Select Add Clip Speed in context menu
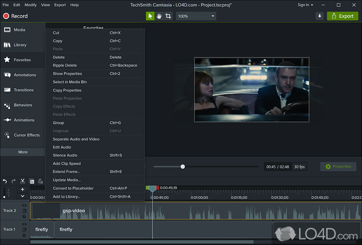 (x=67, y=163)
